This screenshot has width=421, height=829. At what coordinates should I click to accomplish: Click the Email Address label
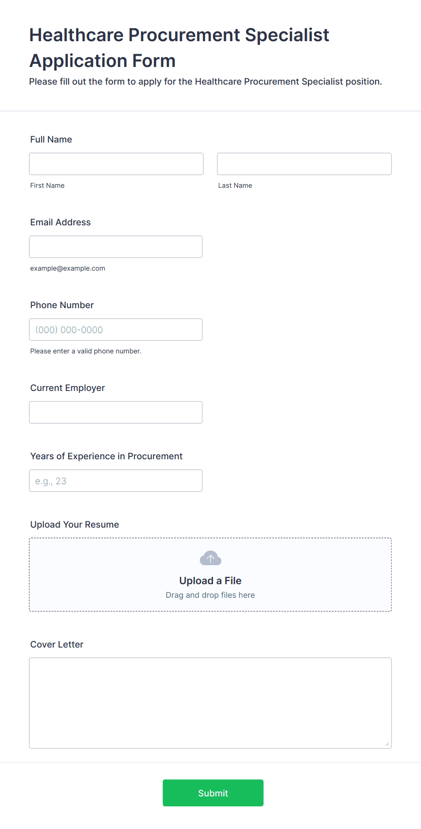tap(61, 222)
